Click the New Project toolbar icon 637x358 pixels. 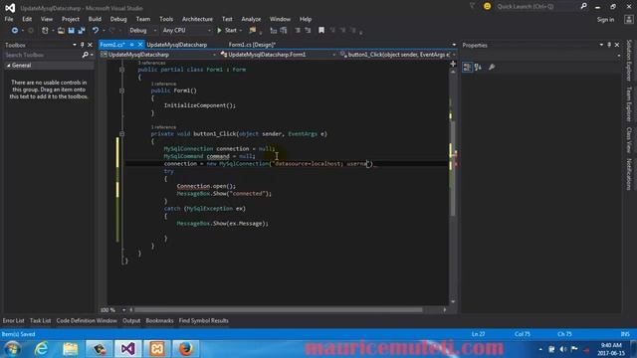[x=45, y=31]
